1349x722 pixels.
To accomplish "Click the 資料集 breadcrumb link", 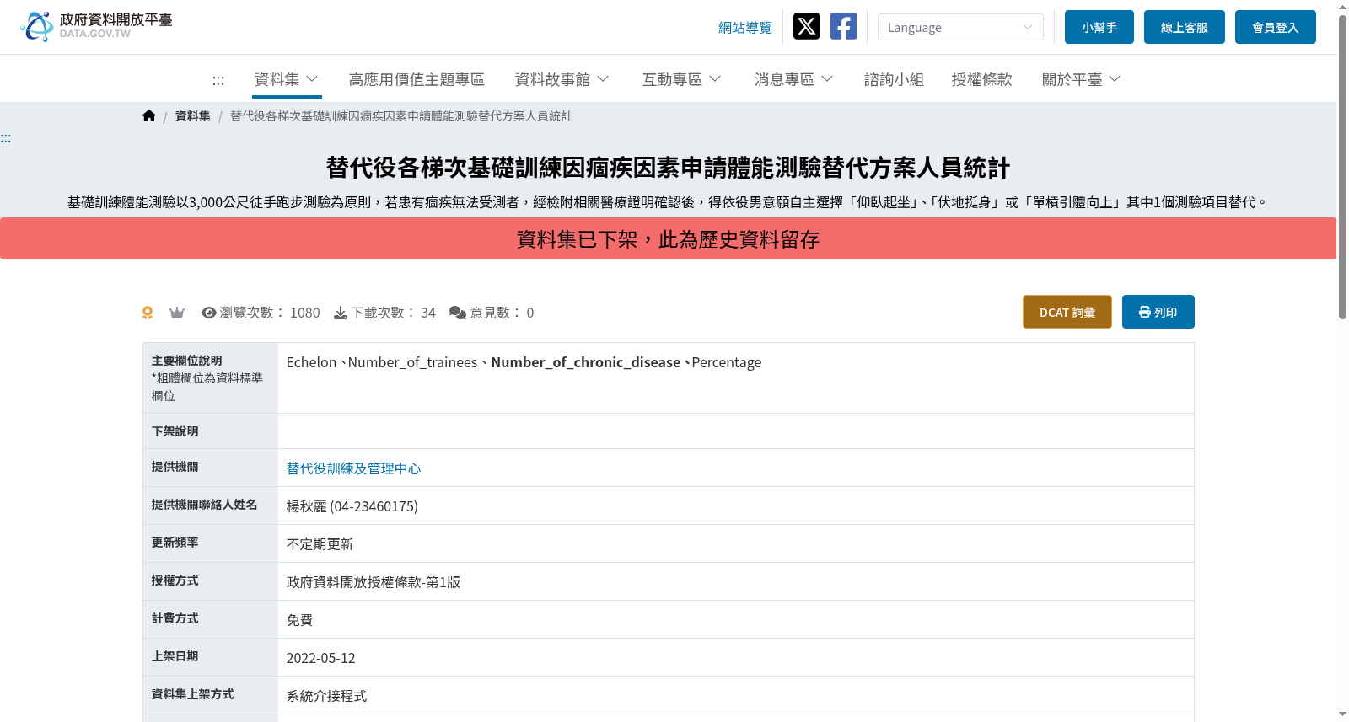I will pos(192,116).
